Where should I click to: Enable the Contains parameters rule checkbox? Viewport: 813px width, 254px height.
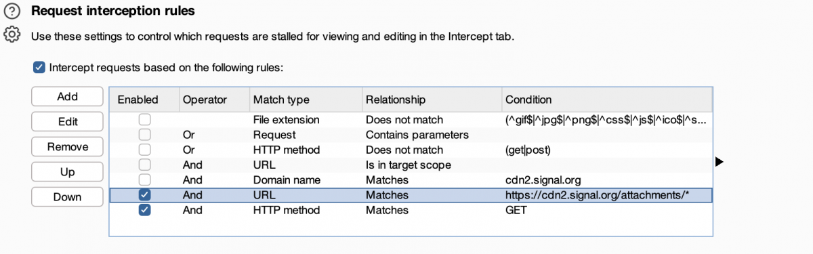[144, 135]
